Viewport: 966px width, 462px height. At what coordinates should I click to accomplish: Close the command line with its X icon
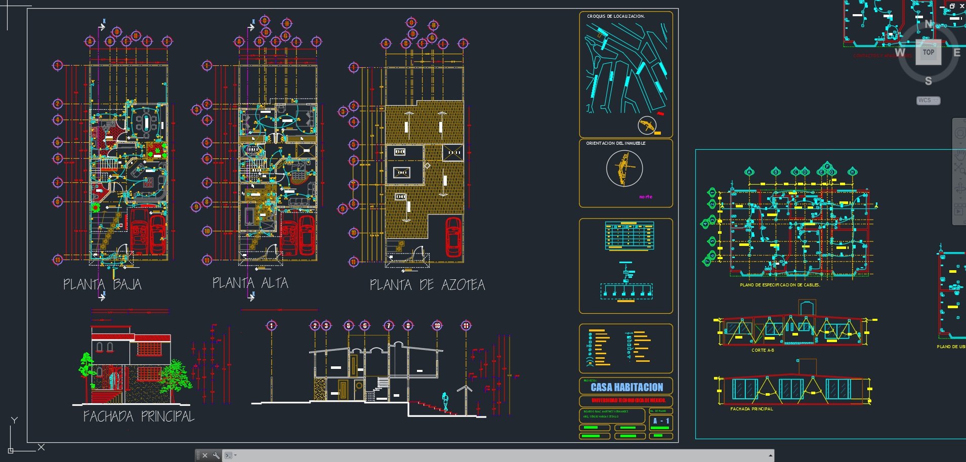204,454
